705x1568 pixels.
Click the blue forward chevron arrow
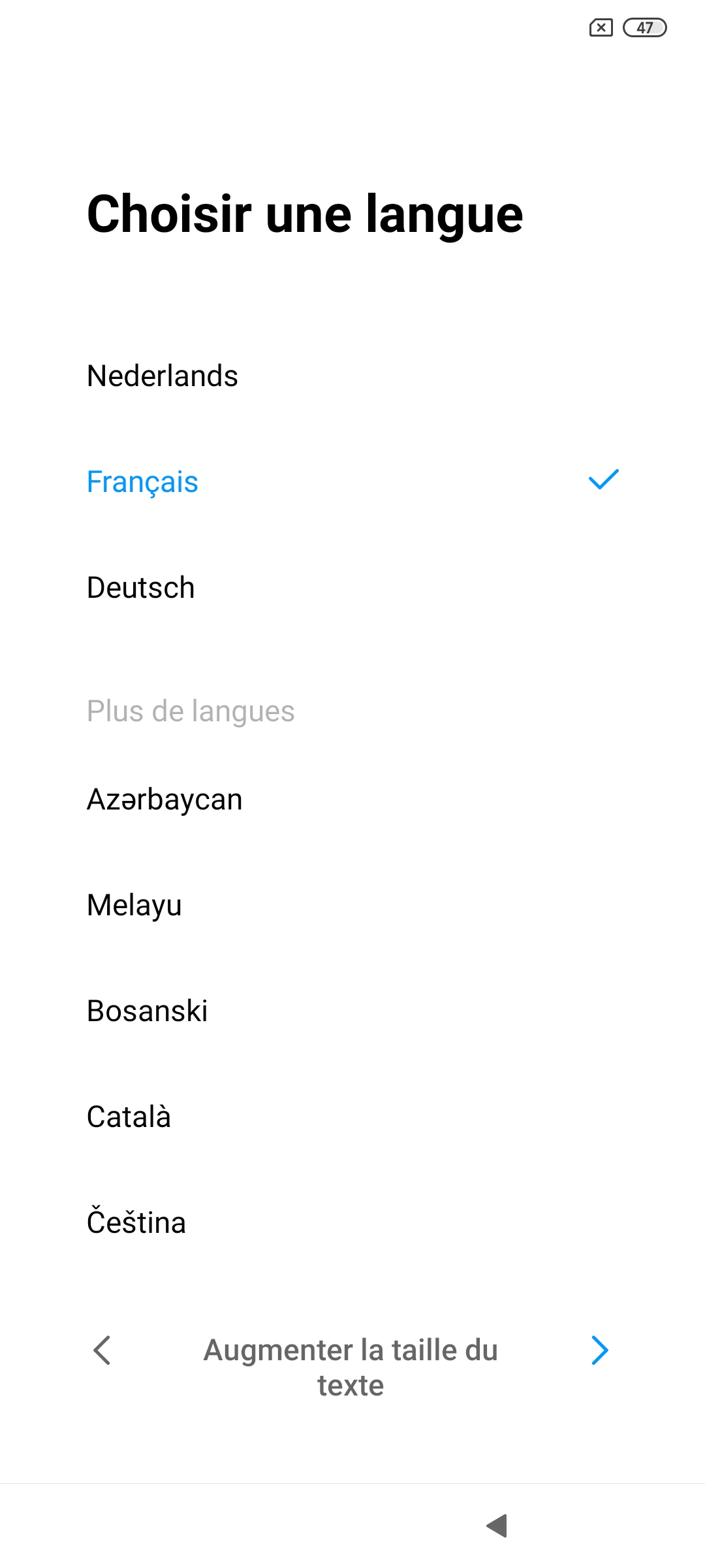(x=599, y=1350)
